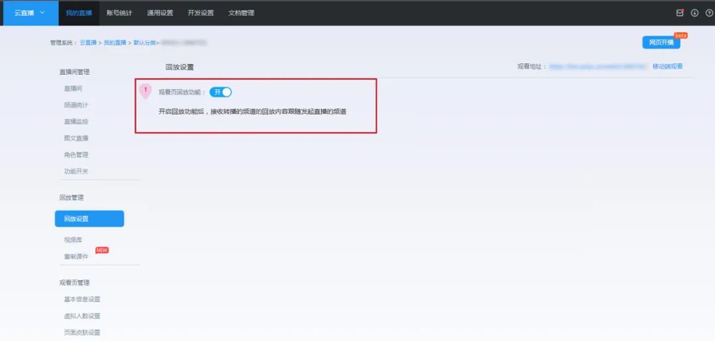Click the 观看页回放功能 label
715x341 pixels.
coord(182,93)
